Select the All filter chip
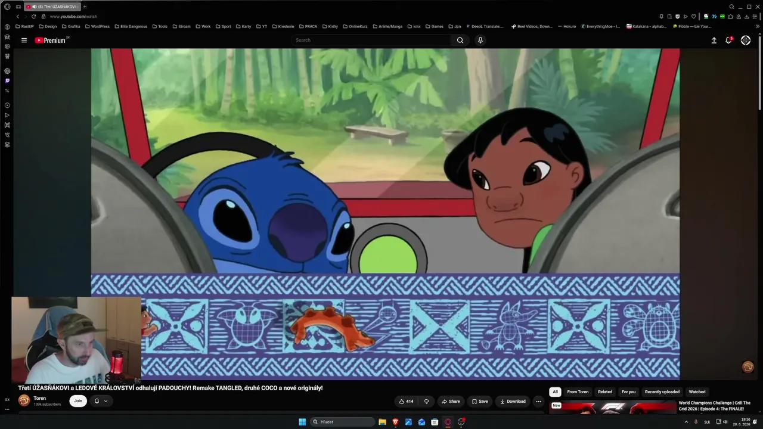The height and width of the screenshot is (429, 763). click(556, 391)
